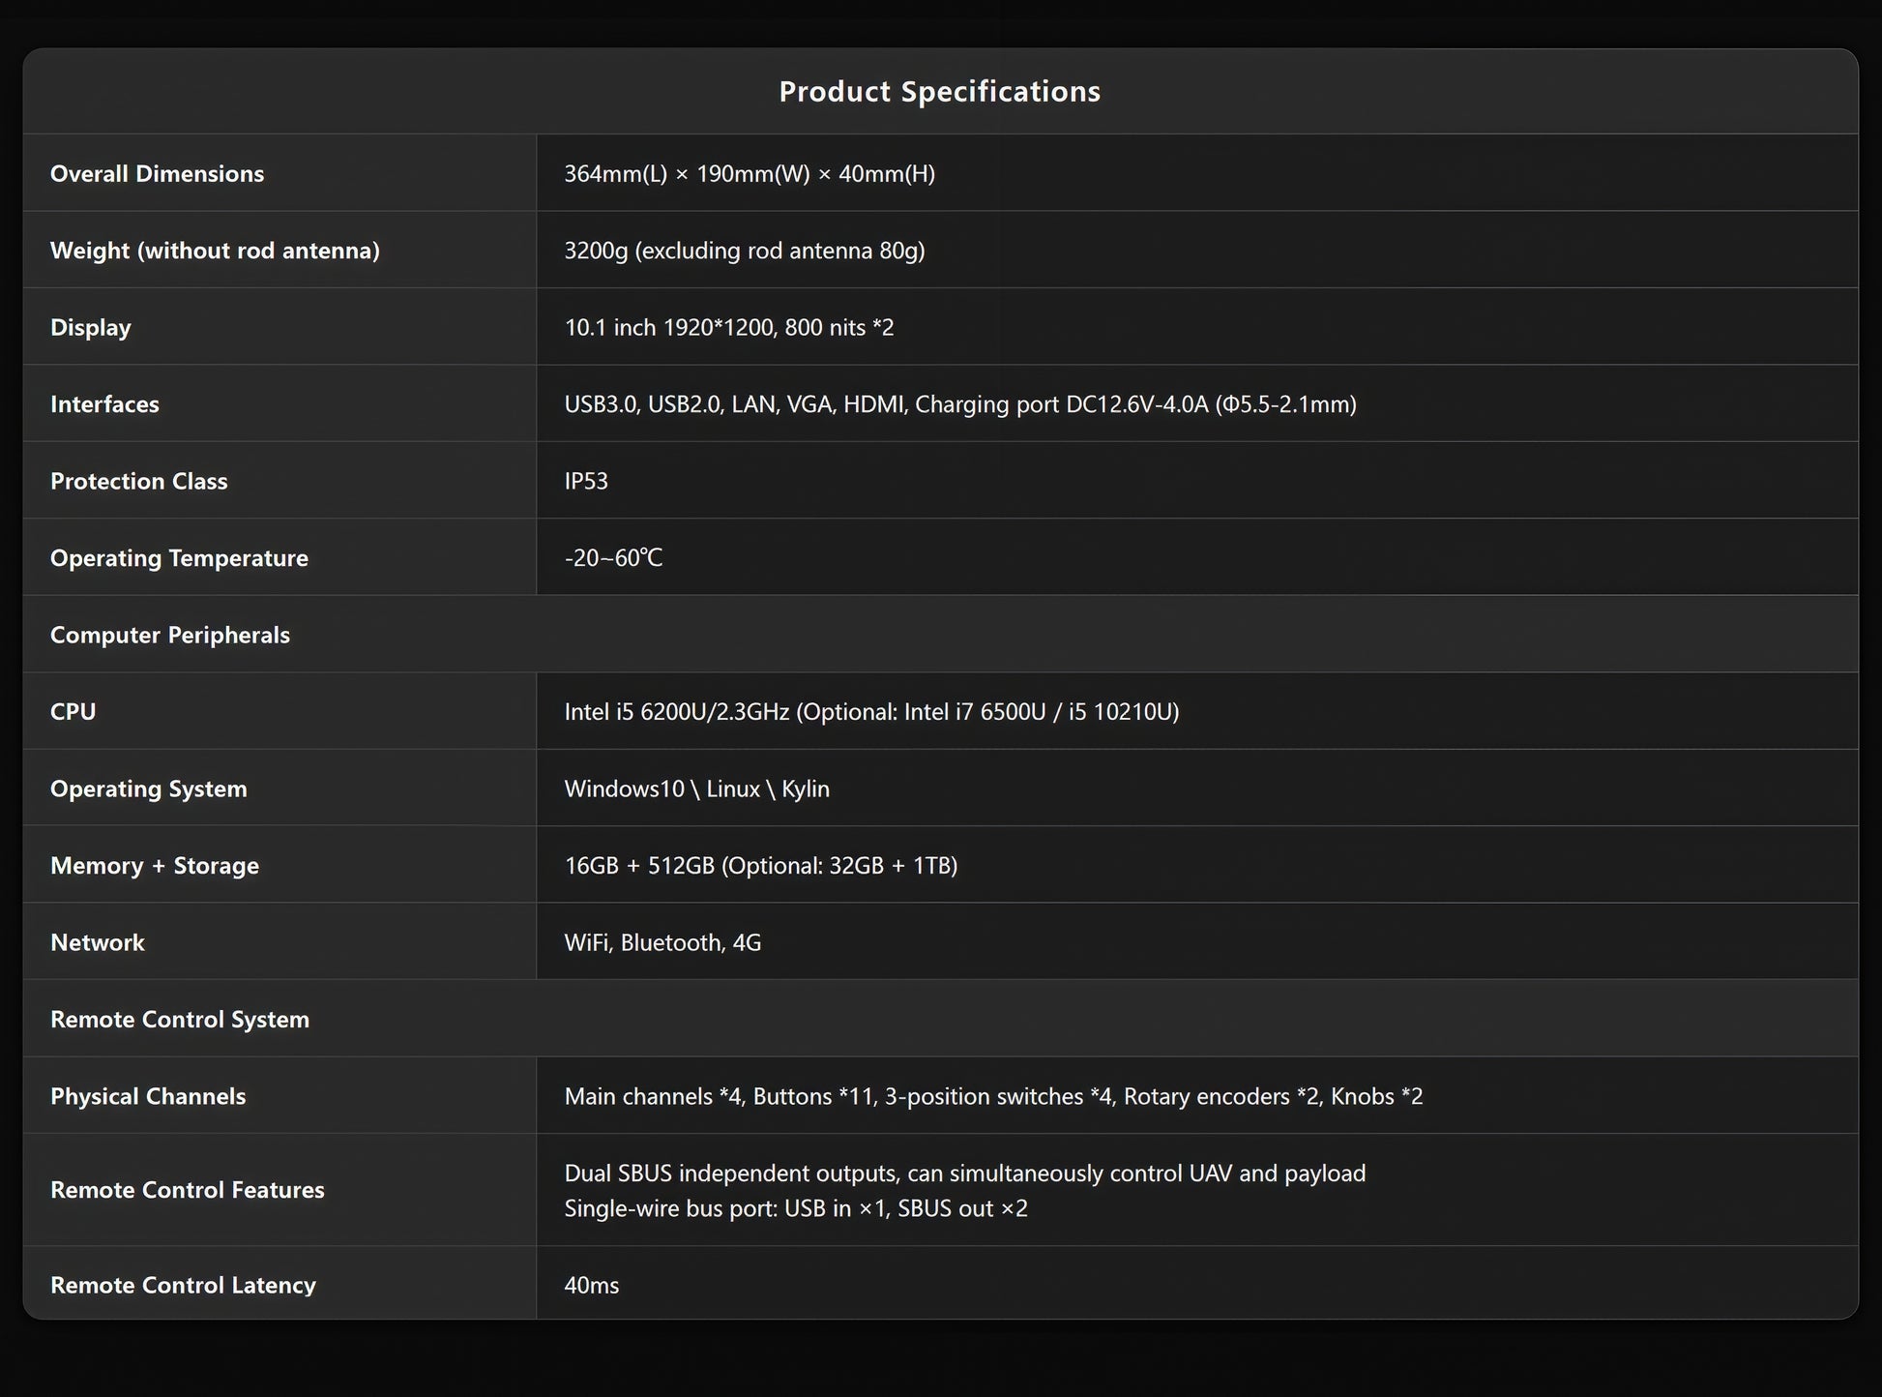This screenshot has height=1397, width=1882.
Task: Click the Remote Control System section header
Action: click(x=180, y=1020)
